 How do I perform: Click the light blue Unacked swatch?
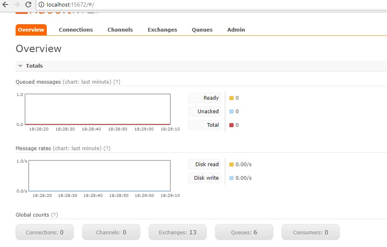pyautogui.click(x=231, y=112)
